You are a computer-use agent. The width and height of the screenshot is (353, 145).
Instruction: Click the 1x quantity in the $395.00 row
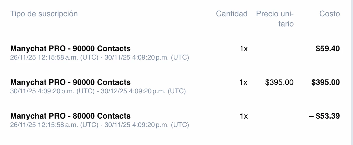pyautogui.click(x=244, y=82)
